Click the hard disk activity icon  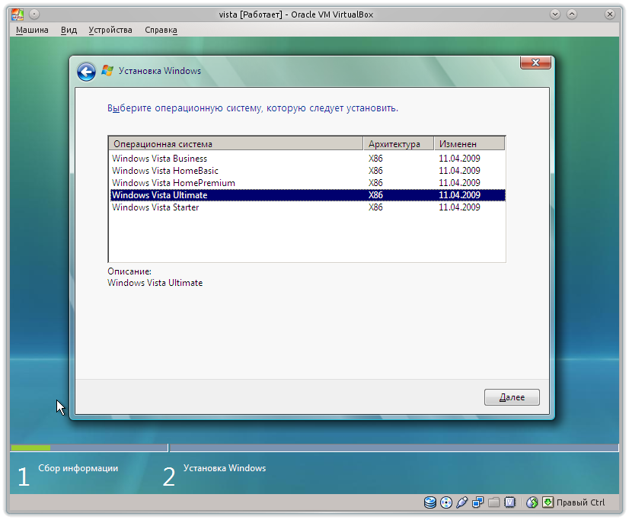coord(430,502)
